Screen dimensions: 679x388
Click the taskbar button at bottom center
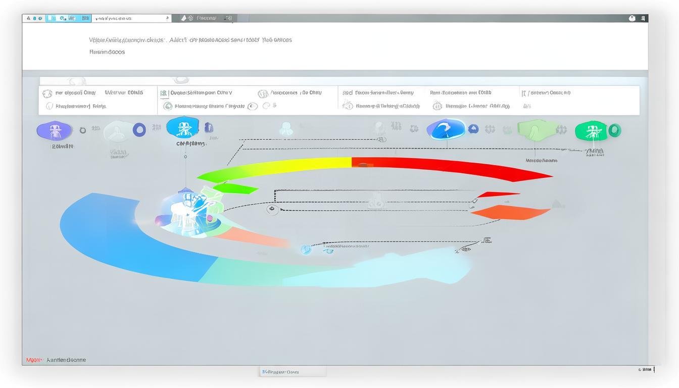[293, 372]
